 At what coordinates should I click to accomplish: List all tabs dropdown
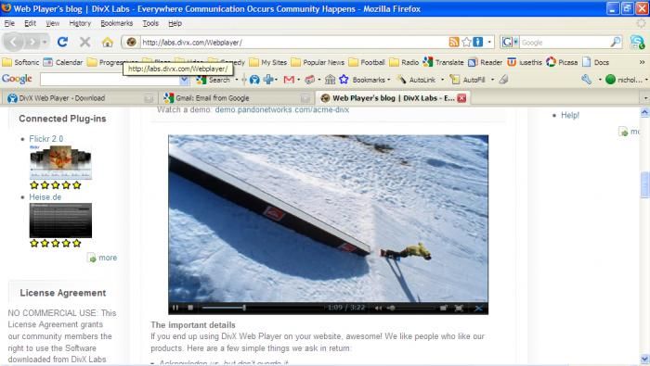645,98
